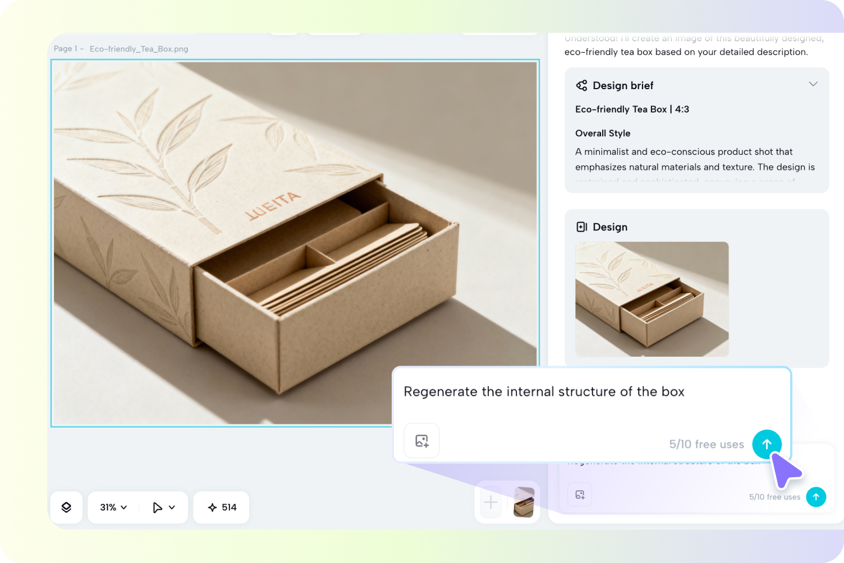Viewport: 844px width, 563px height.
Task: Click the small add image icon in the chat panel
Action: (580, 495)
